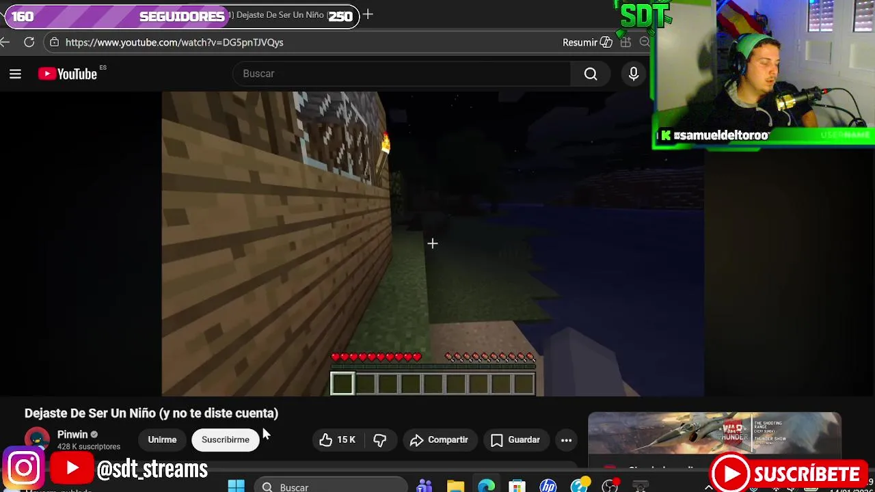This screenshot has height=492, width=875.
Task: Open the YouTube hamburger guide menu
Action: coord(15,74)
